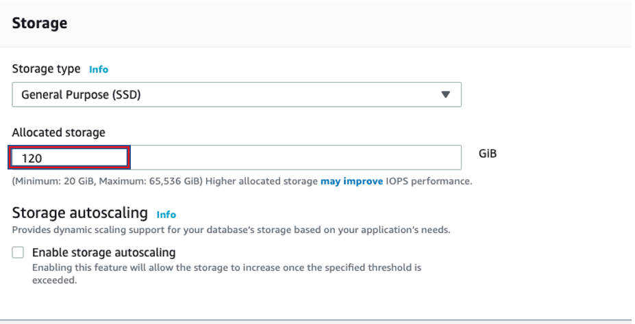Focus the Allocated storage input field
Image resolution: width=635 pixels, height=324 pixels.
tap(236, 158)
